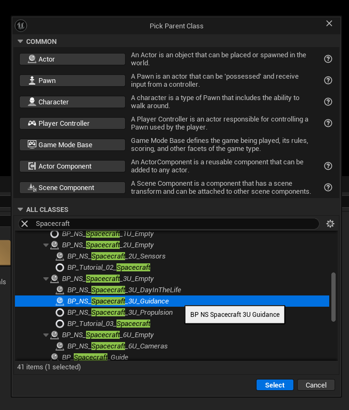Clear the Spacecraft search text

pos(25,224)
